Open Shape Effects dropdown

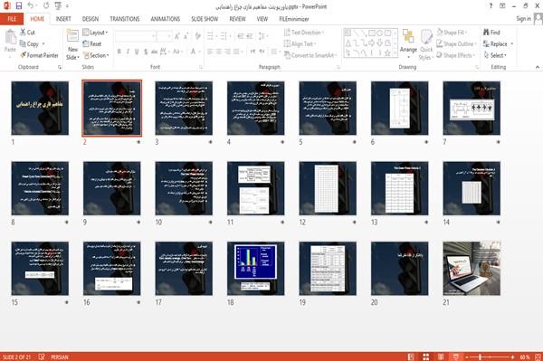click(456, 55)
